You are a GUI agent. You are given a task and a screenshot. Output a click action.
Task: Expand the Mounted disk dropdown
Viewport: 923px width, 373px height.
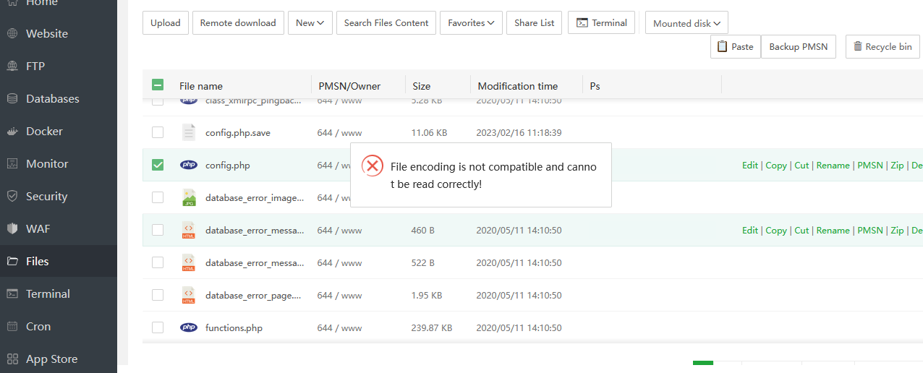tap(686, 23)
